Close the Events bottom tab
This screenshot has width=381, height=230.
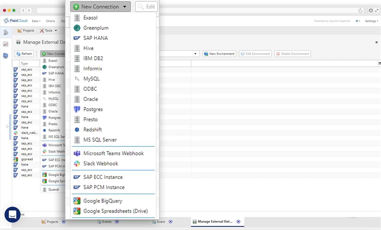[x=117, y=222]
